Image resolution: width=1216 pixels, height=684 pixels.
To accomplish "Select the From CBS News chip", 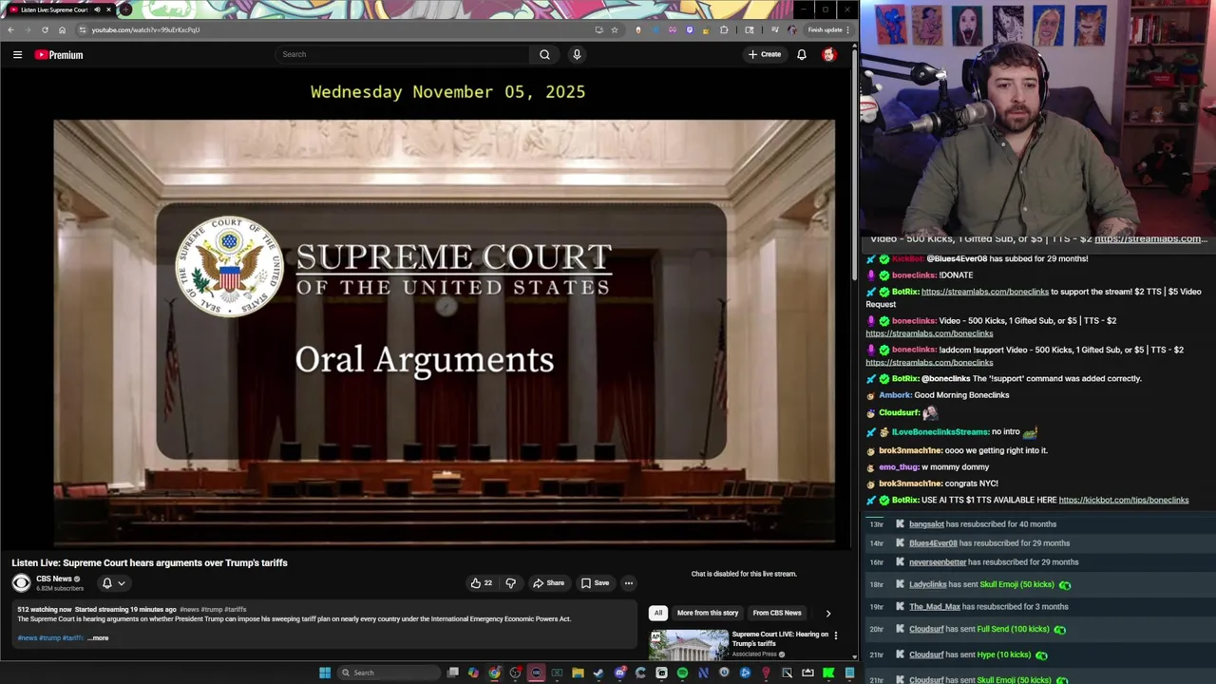I will (x=777, y=613).
